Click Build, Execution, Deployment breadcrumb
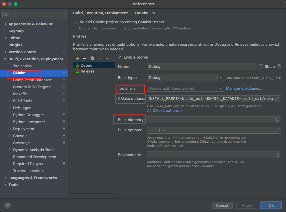 pos(100,13)
